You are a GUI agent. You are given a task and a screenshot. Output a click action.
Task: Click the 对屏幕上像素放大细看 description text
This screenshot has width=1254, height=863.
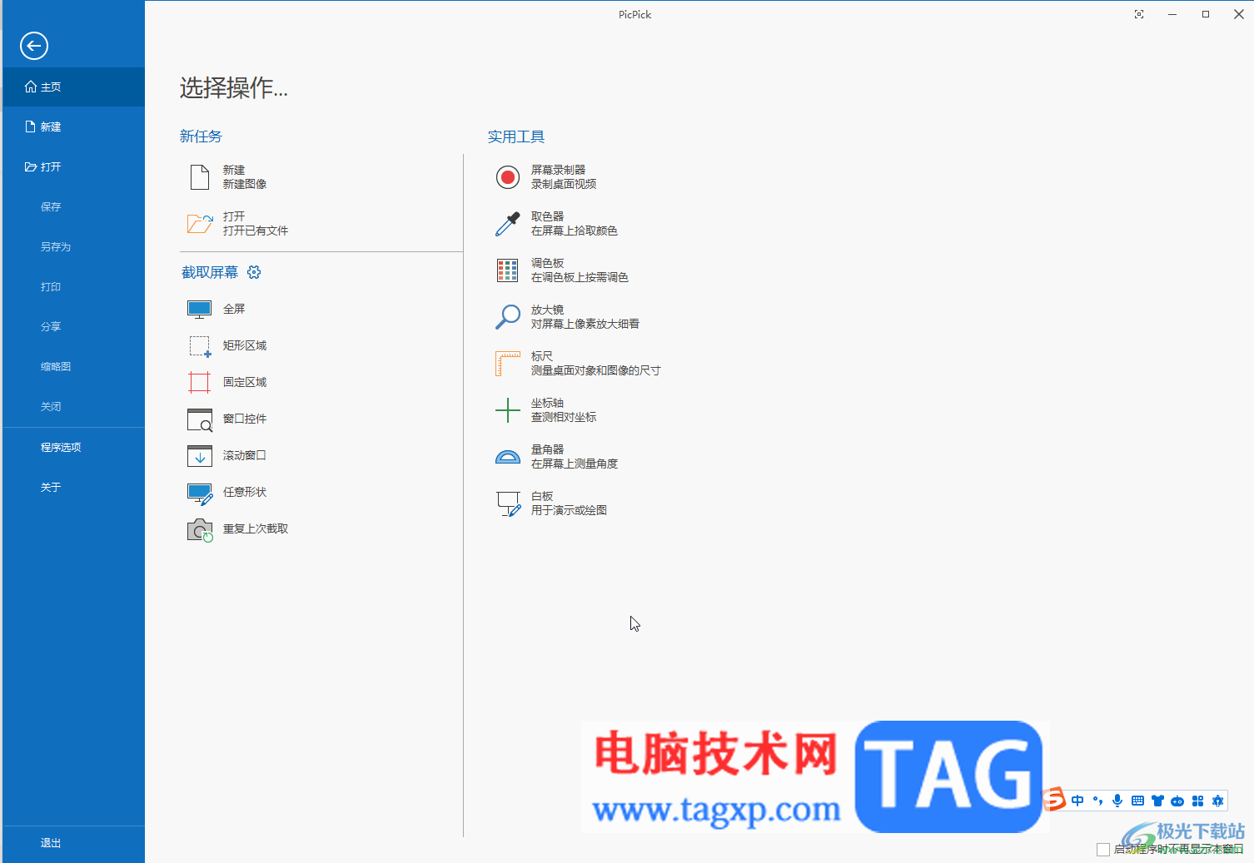585,324
